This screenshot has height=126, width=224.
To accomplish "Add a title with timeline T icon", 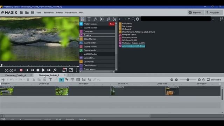I will tap(50, 80).
